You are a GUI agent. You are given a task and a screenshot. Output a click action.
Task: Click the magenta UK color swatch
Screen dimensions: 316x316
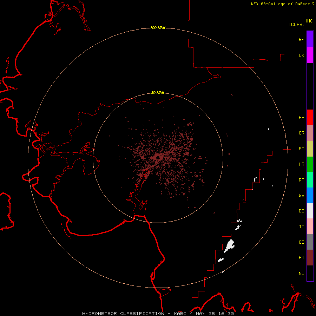click(310, 55)
